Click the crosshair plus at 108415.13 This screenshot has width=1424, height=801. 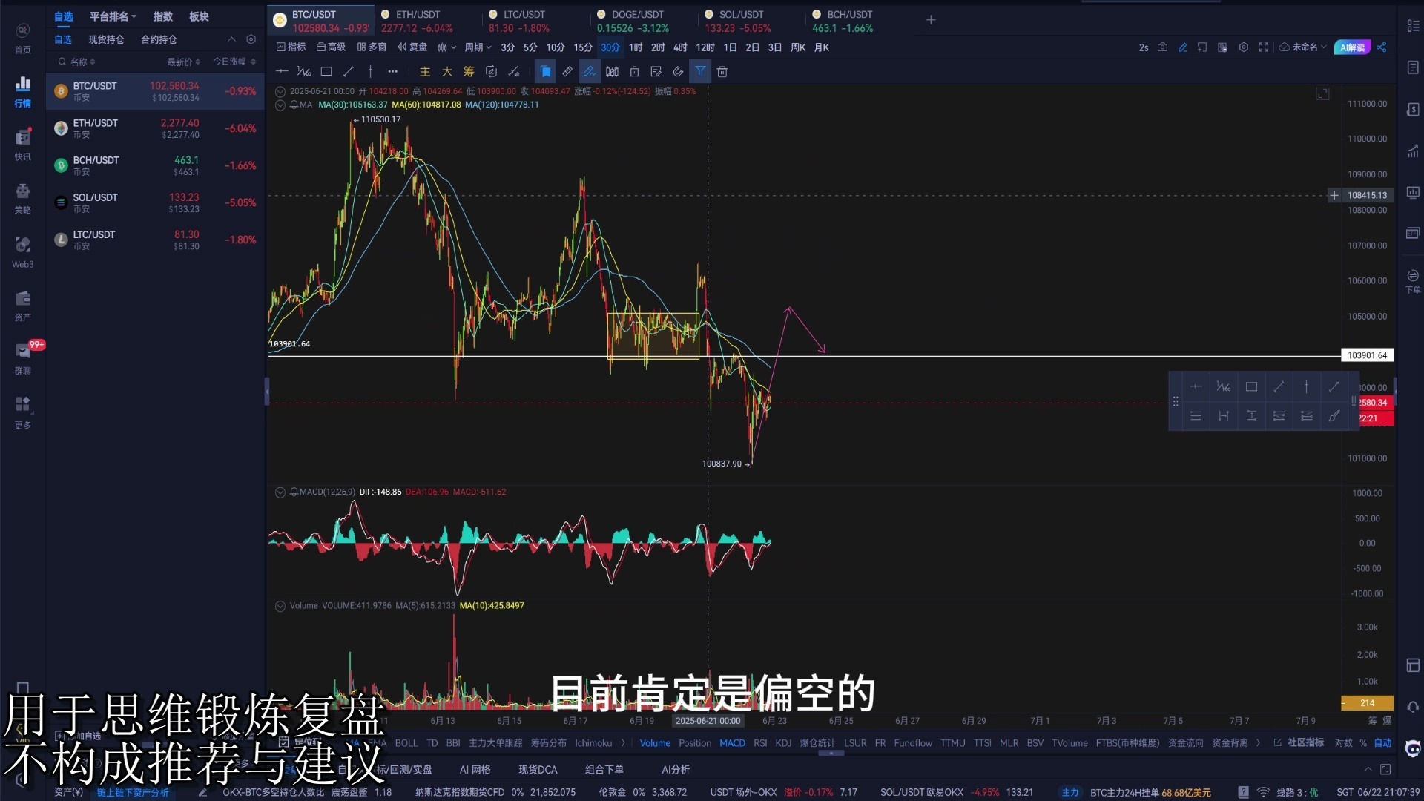[1334, 196]
